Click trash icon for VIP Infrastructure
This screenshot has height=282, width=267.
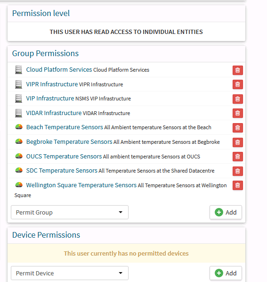(237, 99)
